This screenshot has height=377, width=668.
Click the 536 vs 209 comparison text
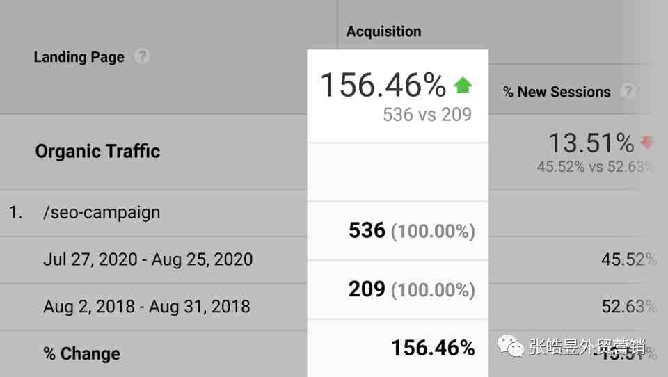(427, 115)
